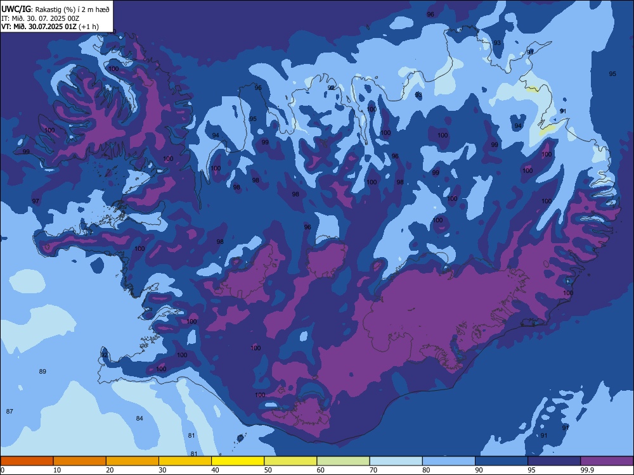Click the title text 'UWC/IG: Rakastig (%) í 2 m hæð'
The width and height of the screenshot is (634, 475).
pos(55,9)
